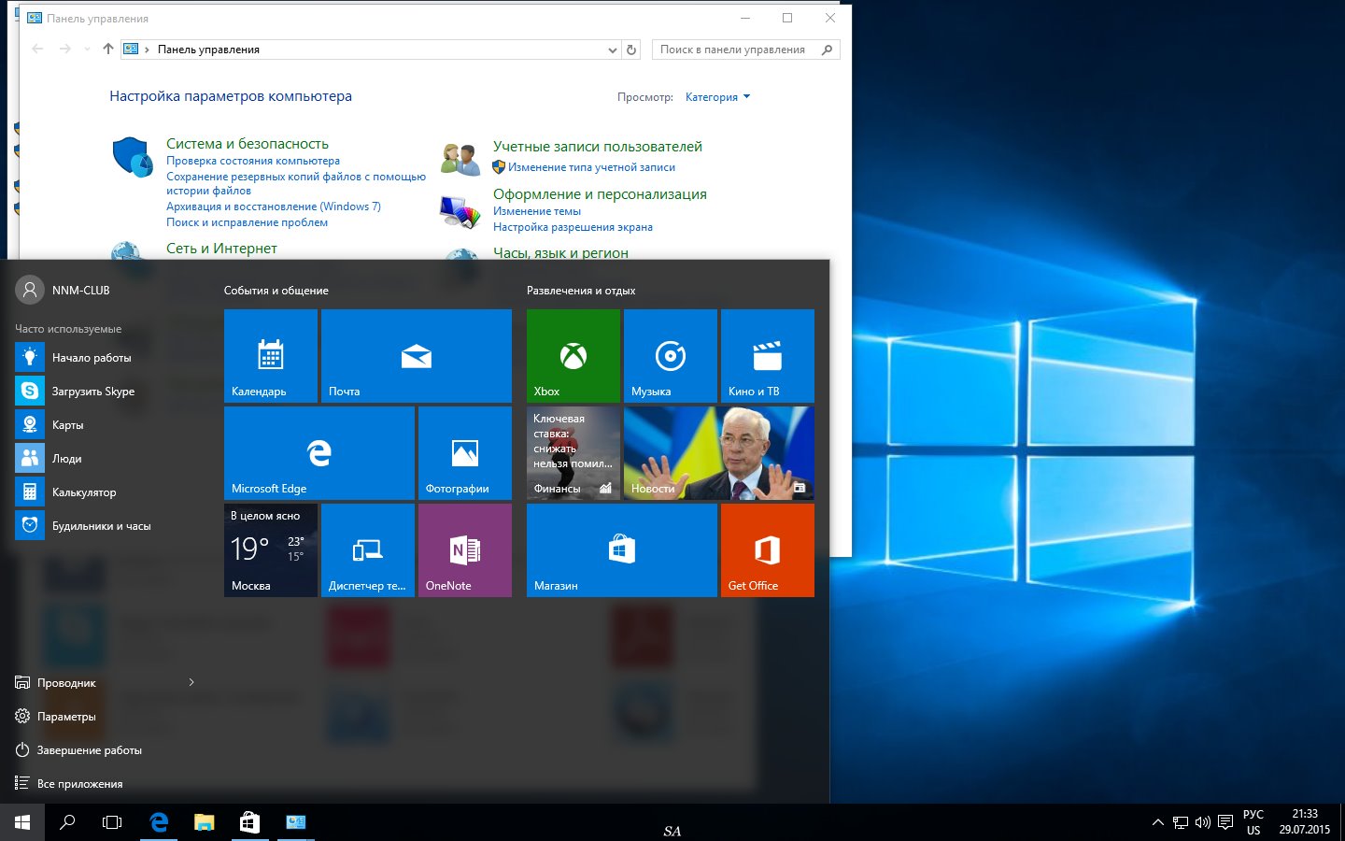Open File Explorer taskbar icon
This screenshot has width=1345, height=841.
click(204, 822)
